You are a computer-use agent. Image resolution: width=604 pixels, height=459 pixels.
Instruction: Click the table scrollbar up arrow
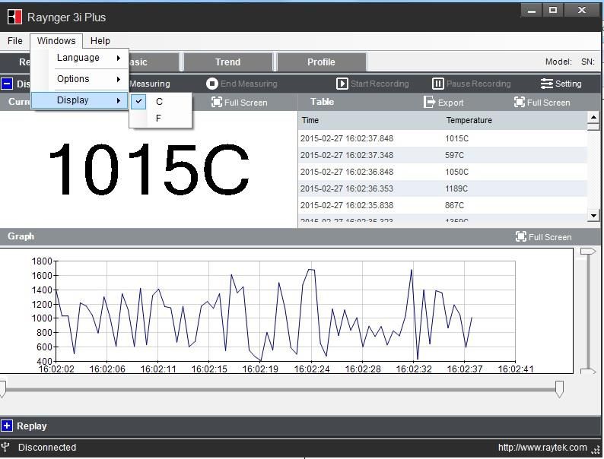tap(593, 117)
